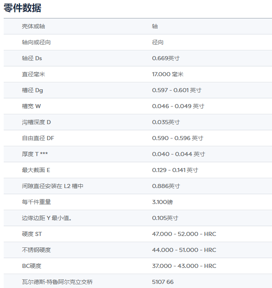
Task: Click the 径向 value cell
Action: [158, 43]
